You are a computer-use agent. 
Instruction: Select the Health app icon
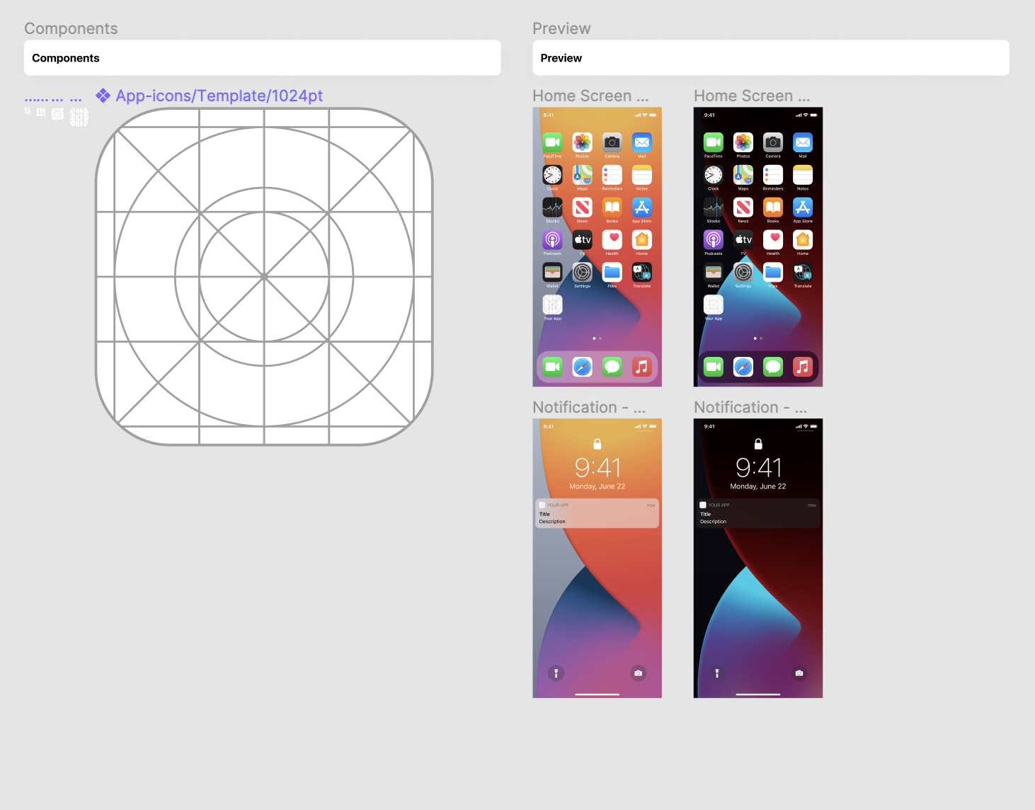coord(612,240)
